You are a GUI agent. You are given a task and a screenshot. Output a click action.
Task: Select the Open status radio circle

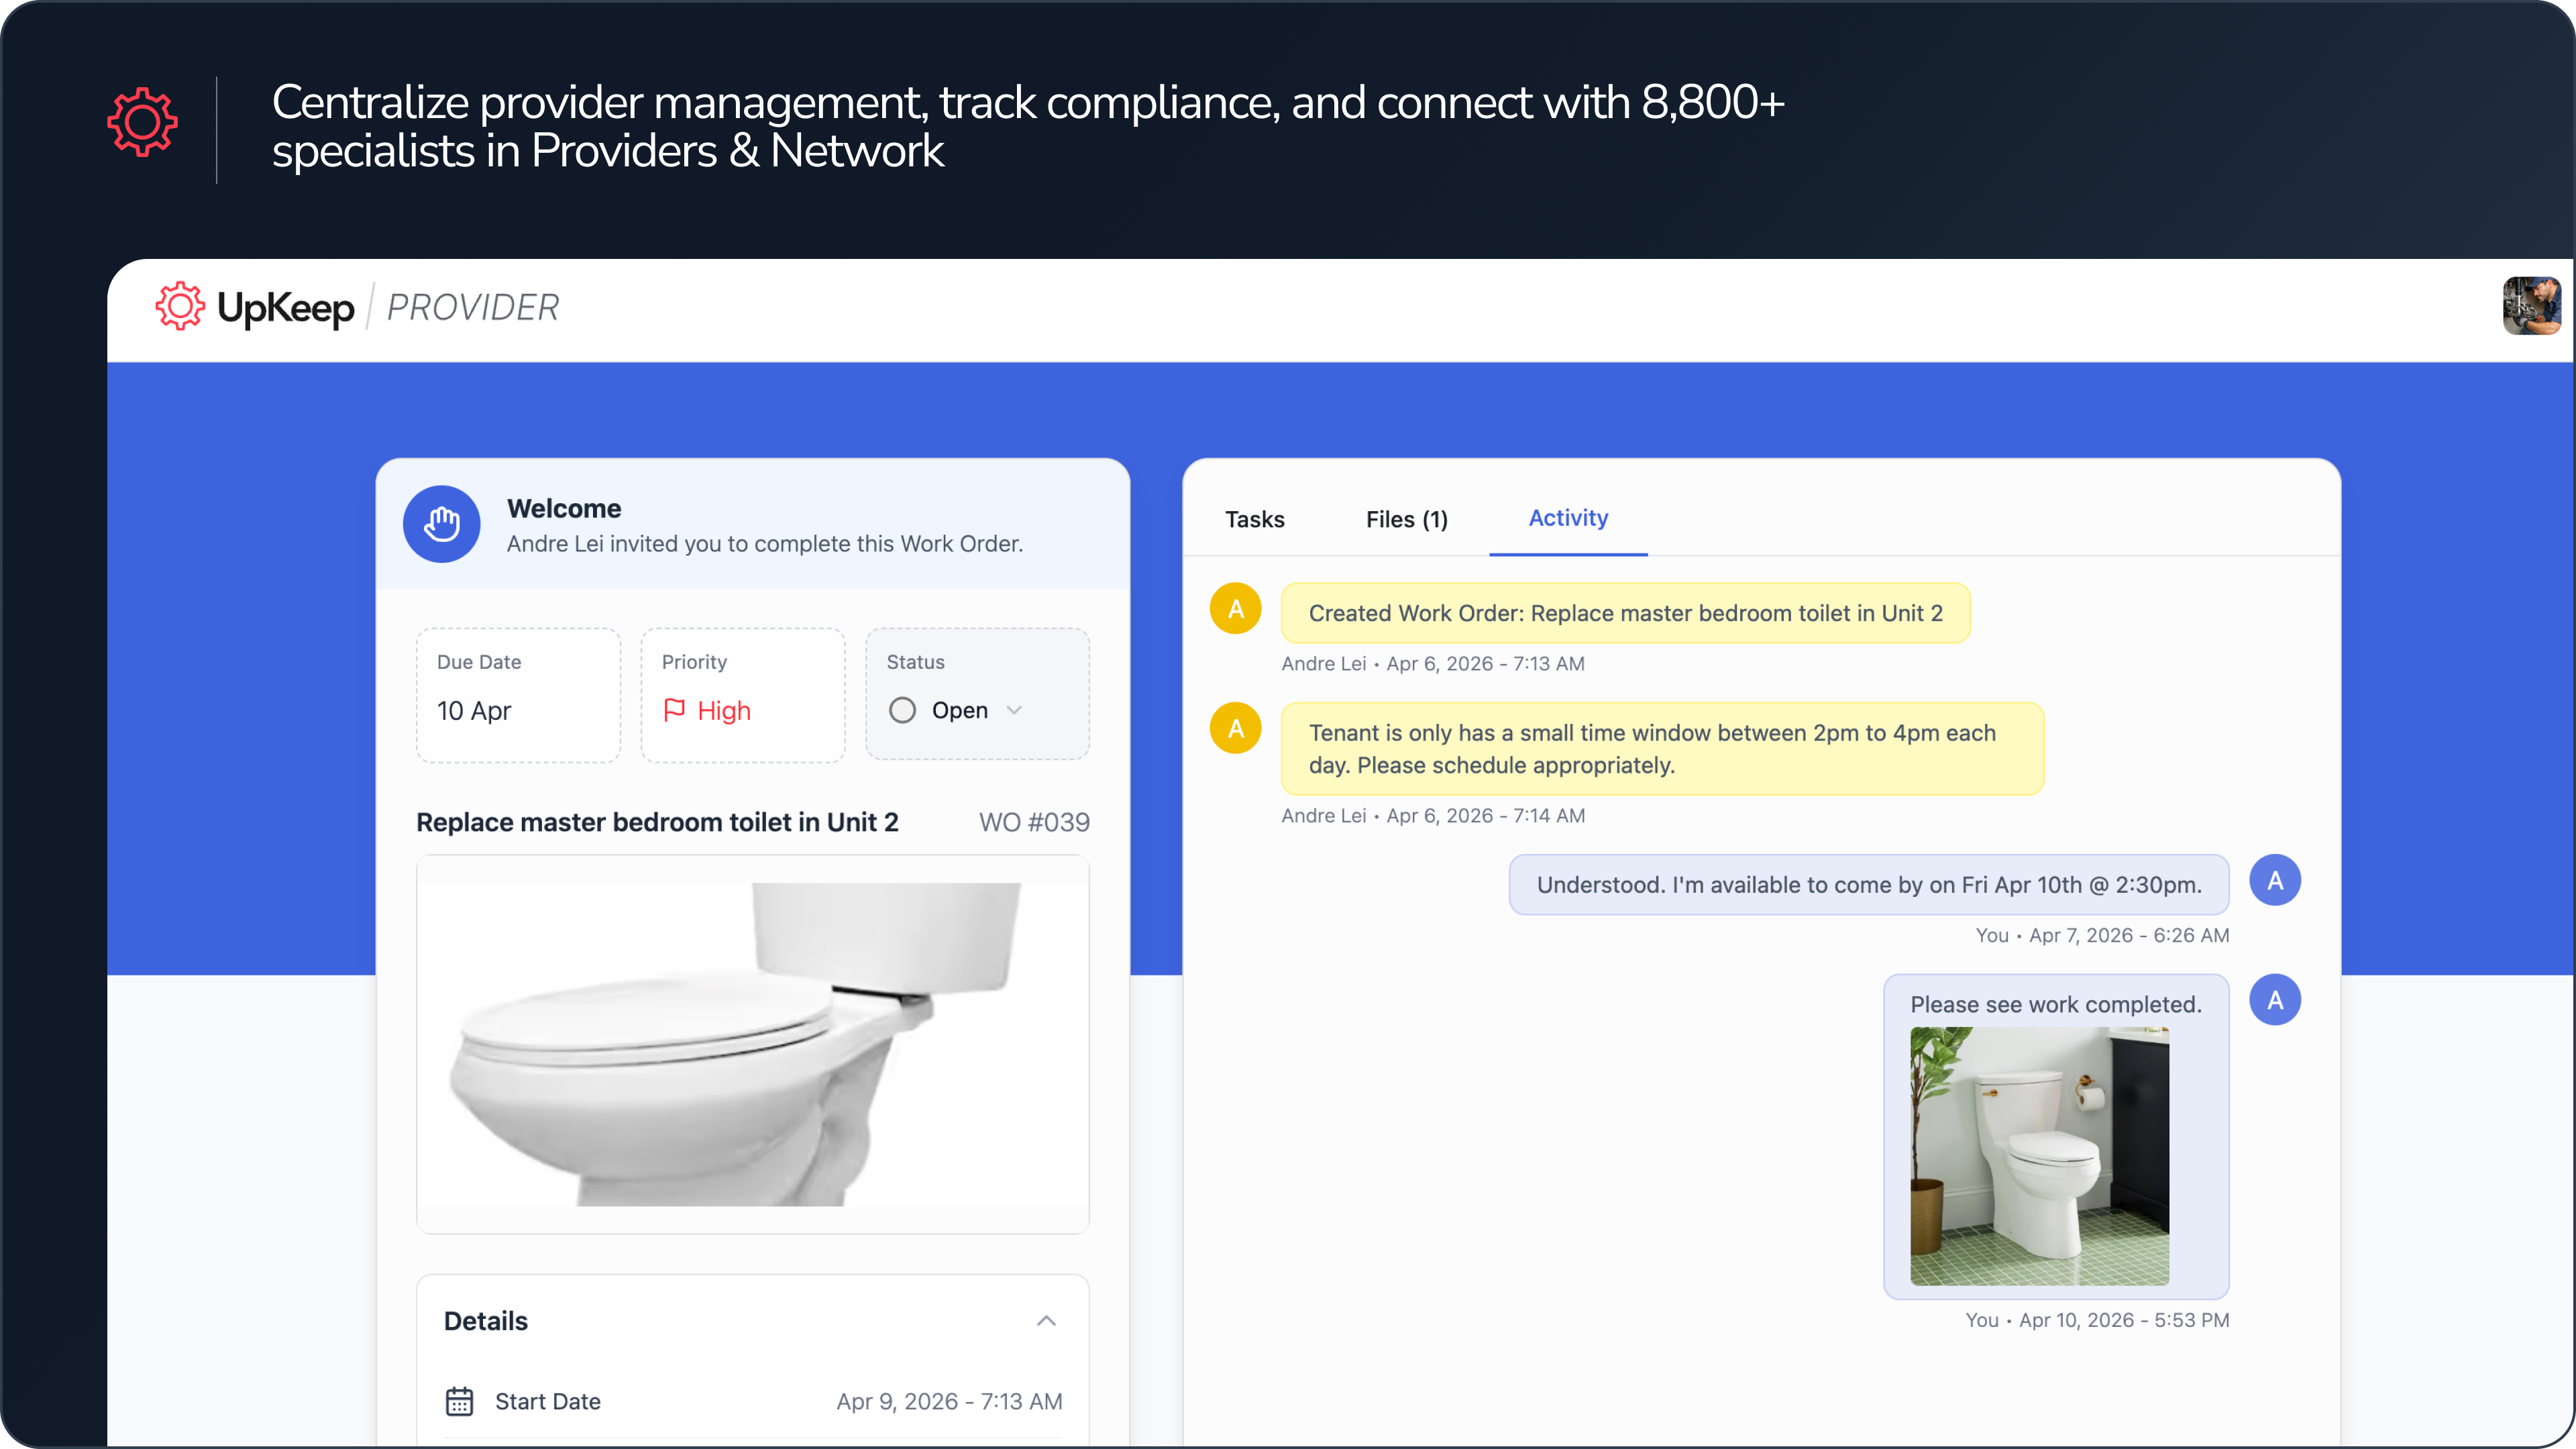(902, 710)
